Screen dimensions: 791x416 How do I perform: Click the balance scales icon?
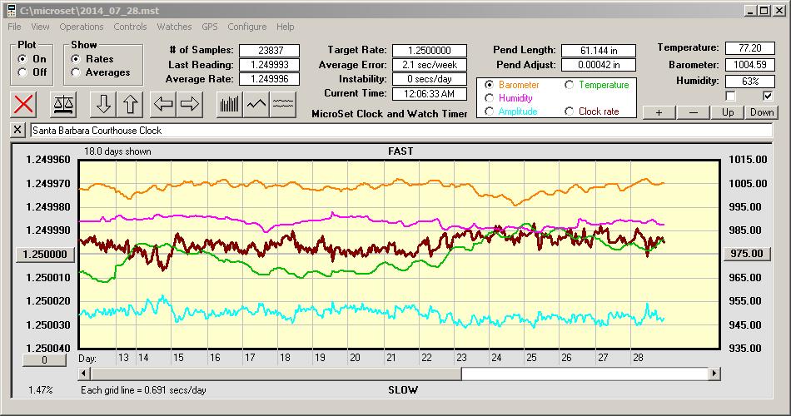coord(63,104)
